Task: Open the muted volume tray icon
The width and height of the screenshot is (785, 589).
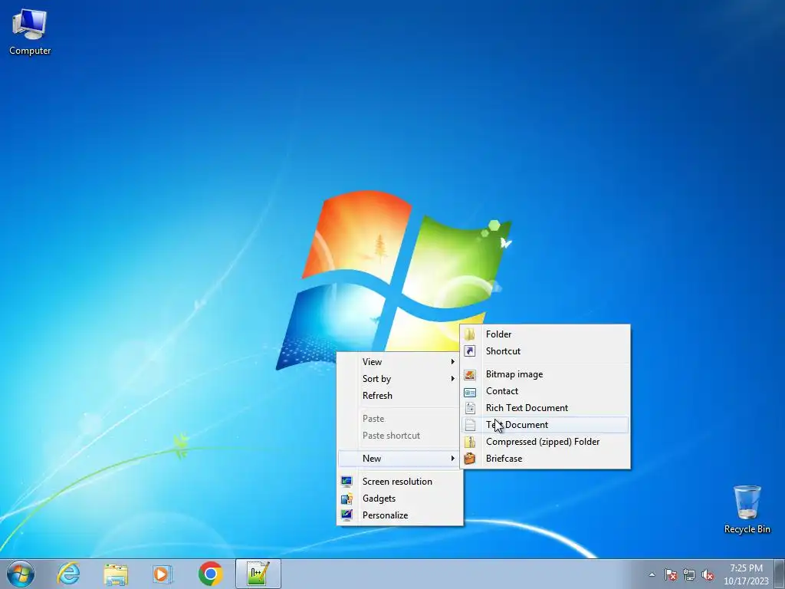Action: click(708, 574)
